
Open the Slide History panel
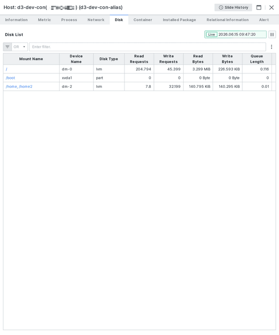233,8
